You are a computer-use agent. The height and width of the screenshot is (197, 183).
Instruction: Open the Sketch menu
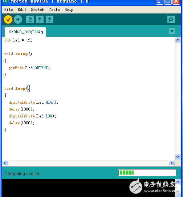tap(37, 9)
